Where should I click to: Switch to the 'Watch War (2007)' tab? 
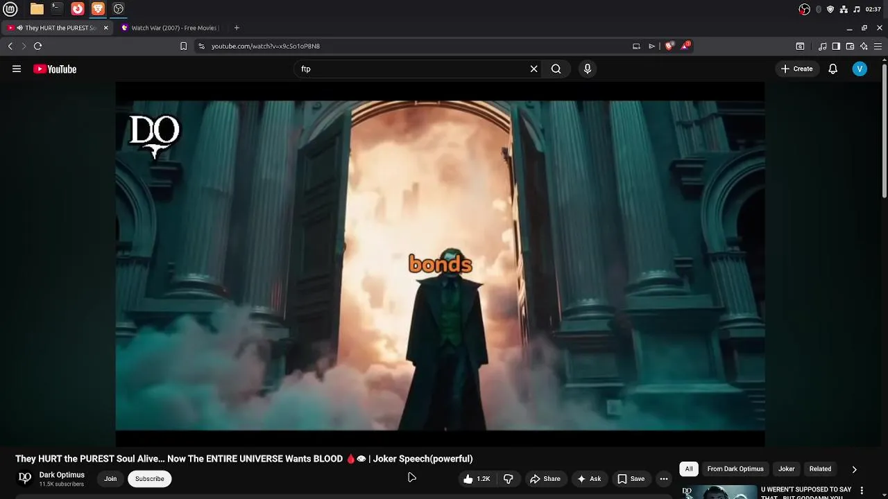(173, 28)
